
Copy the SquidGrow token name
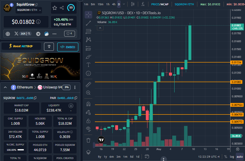pos(36,5)
